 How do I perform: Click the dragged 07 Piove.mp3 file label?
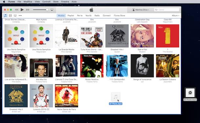(x=115, y=104)
